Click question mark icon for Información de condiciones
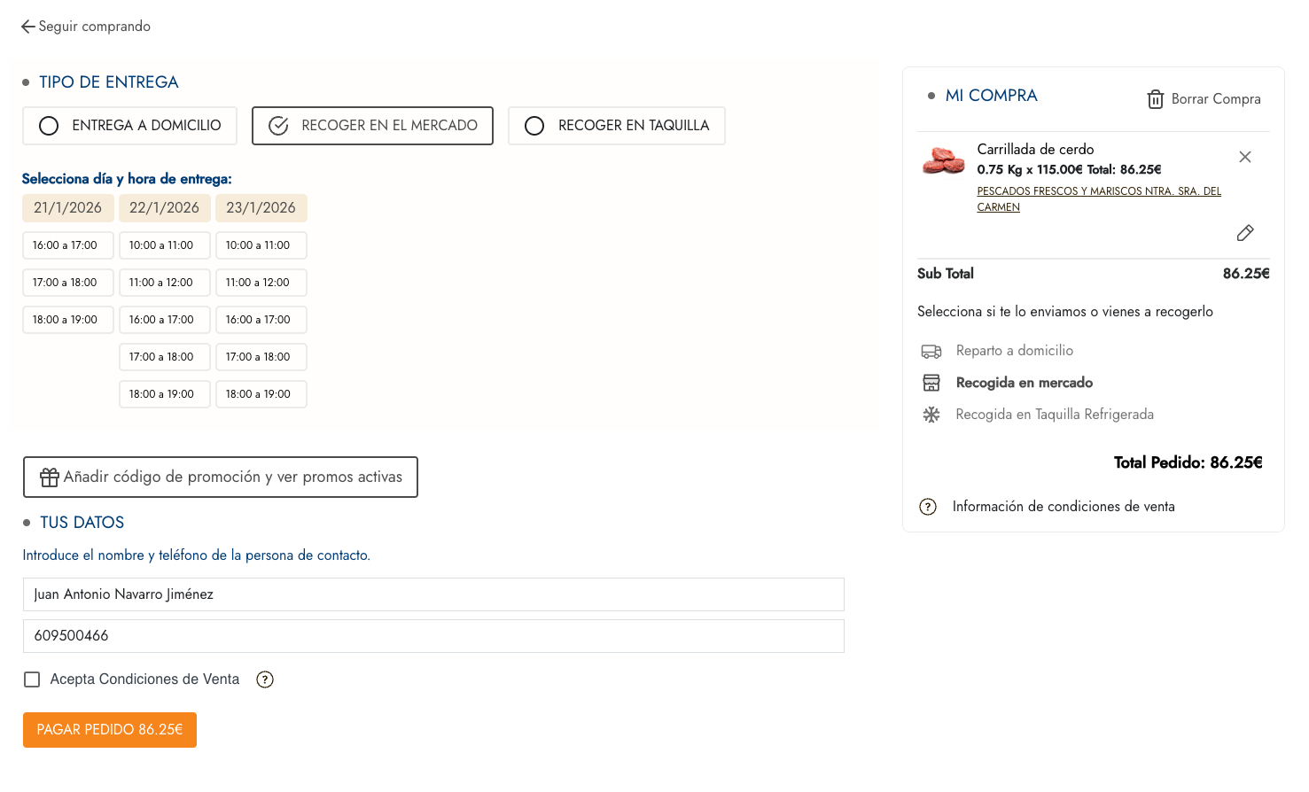 pos(927,507)
